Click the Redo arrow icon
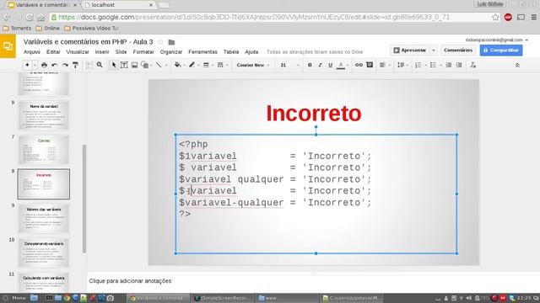Viewport: 540px width, 303px height. [x=65, y=65]
